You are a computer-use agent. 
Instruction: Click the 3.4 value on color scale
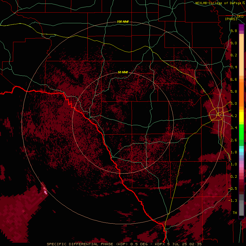tap(234, 128)
